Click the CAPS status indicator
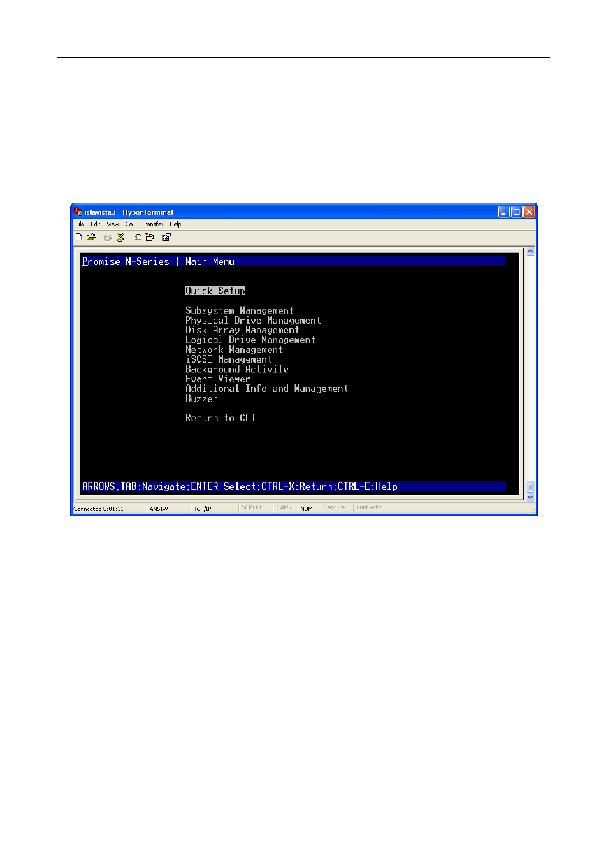Screen dimensions: 608x861 point(284,507)
